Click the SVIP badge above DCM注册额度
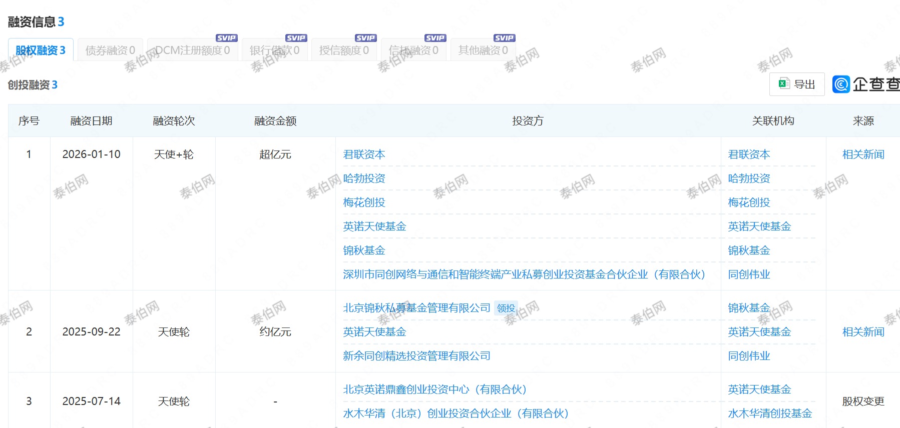This screenshot has height=428, width=900. tap(227, 38)
